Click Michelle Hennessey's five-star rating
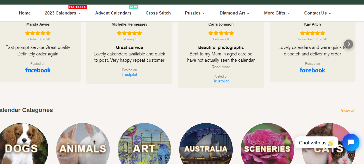This screenshot has width=364, height=164. coord(129,33)
